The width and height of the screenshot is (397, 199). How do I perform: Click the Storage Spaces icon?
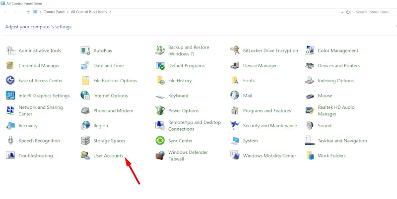[x=85, y=141]
